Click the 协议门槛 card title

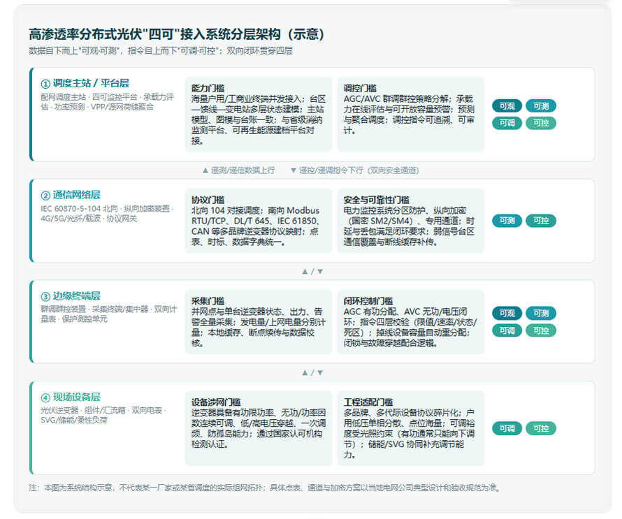208,200
